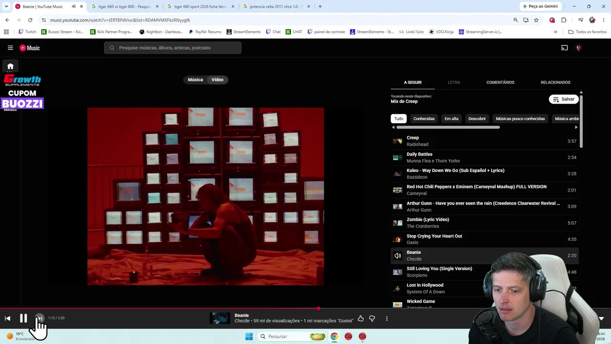Reload the current page
The width and height of the screenshot is (611, 344).
click(x=30, y=20)
